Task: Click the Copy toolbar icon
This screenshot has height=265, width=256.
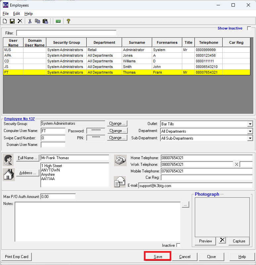Action: (37, 21)
